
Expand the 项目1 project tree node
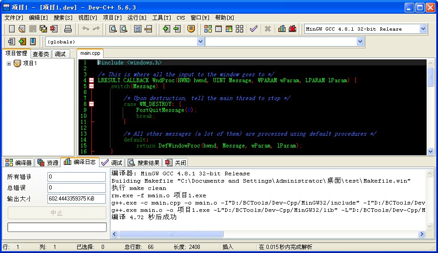point(9,63)
